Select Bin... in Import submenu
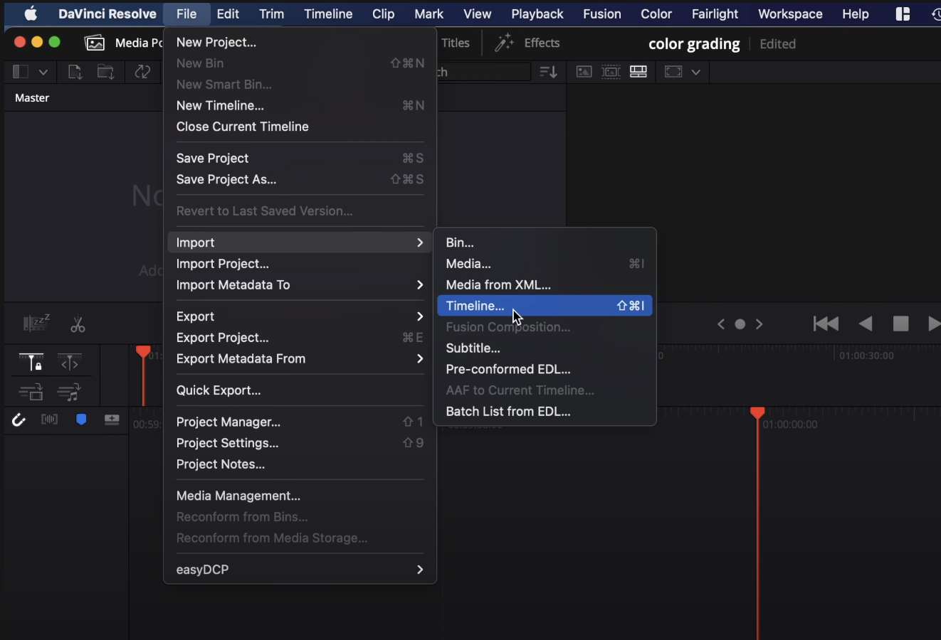 point(545,242)
